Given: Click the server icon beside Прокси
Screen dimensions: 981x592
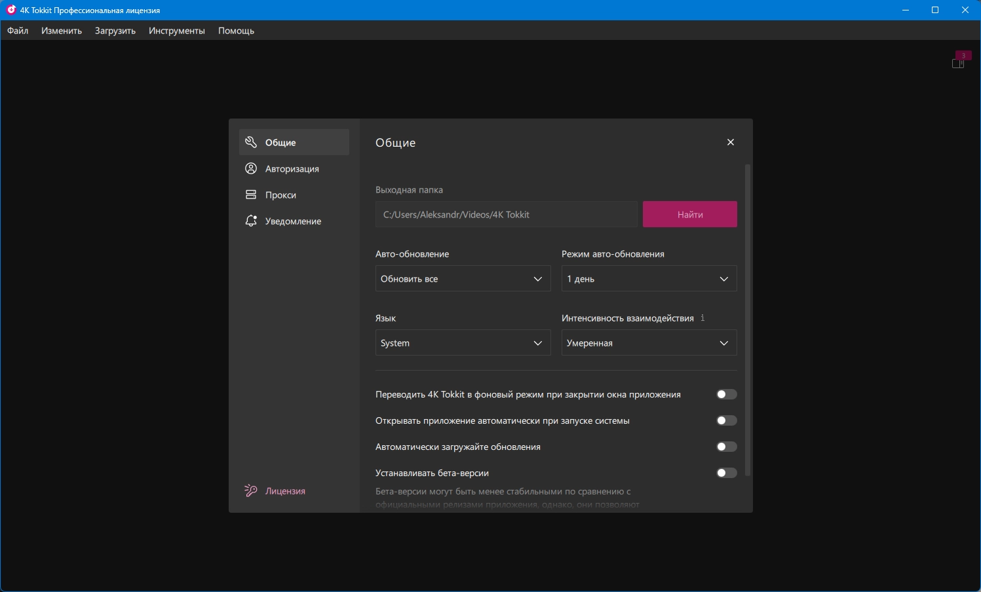Looking at the screenshot, I should [x=251, y=194].
